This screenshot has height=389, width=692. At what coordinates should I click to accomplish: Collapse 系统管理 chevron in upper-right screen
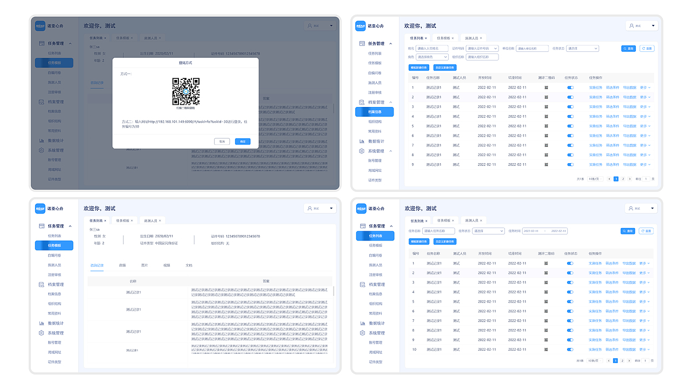[391, 151]
